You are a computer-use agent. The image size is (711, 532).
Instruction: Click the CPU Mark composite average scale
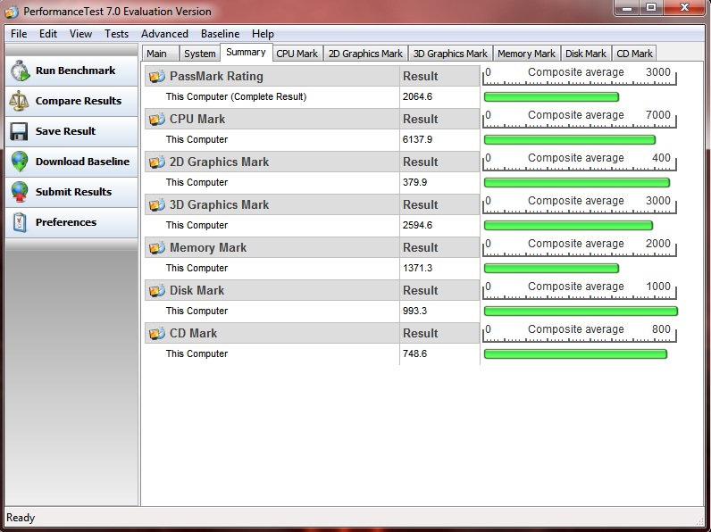[x=580, y=120]
